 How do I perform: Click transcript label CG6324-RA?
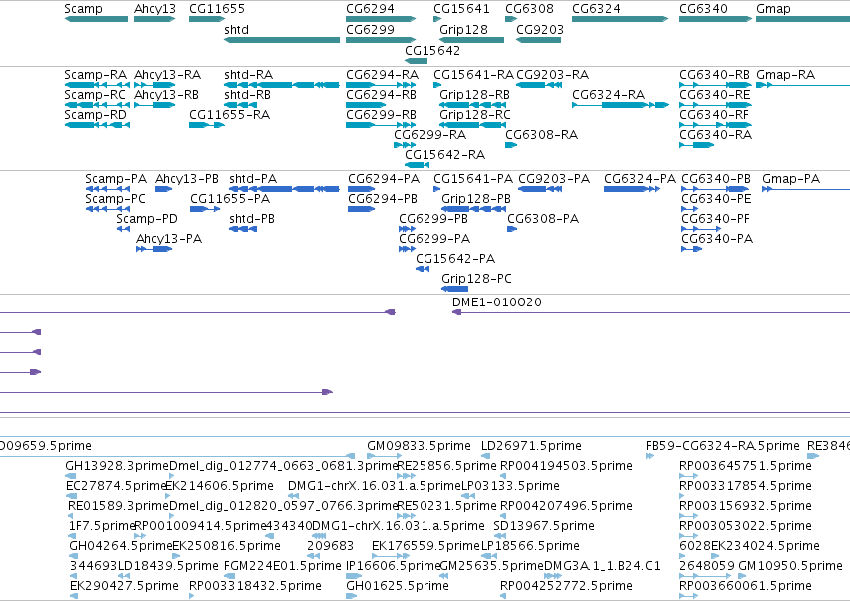click(x=608, y=95)
